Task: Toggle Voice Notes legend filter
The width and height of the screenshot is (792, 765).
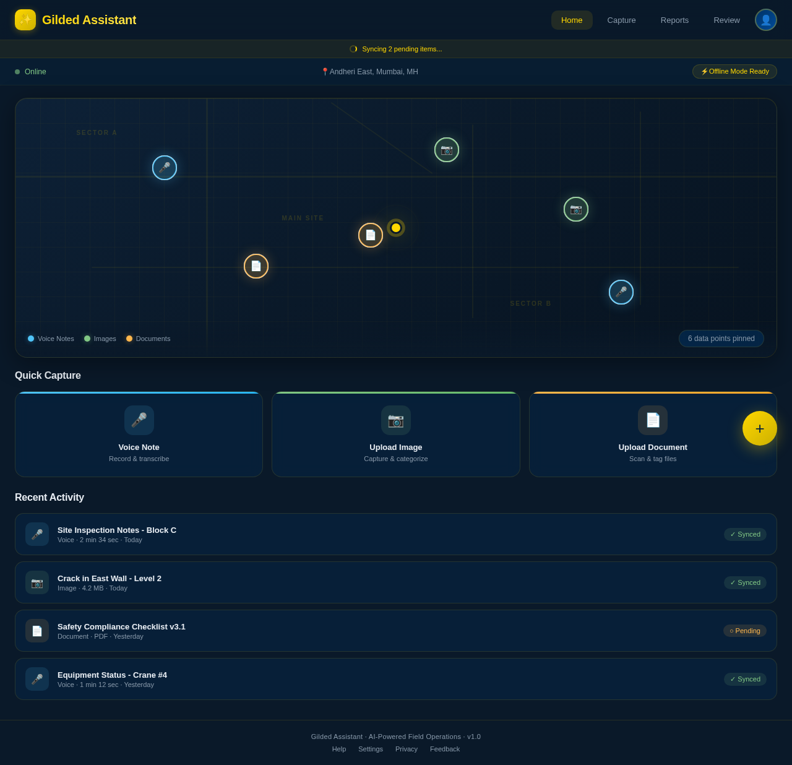Action: (x=51, y=339)
